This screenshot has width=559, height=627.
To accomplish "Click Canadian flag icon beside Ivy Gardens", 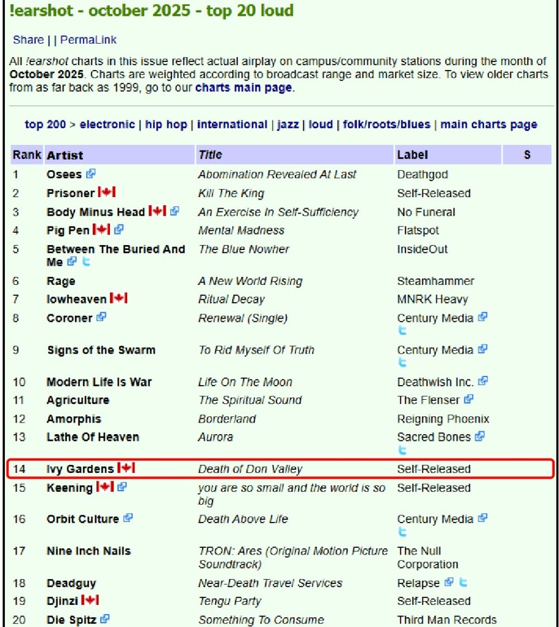I will point(126,469).
